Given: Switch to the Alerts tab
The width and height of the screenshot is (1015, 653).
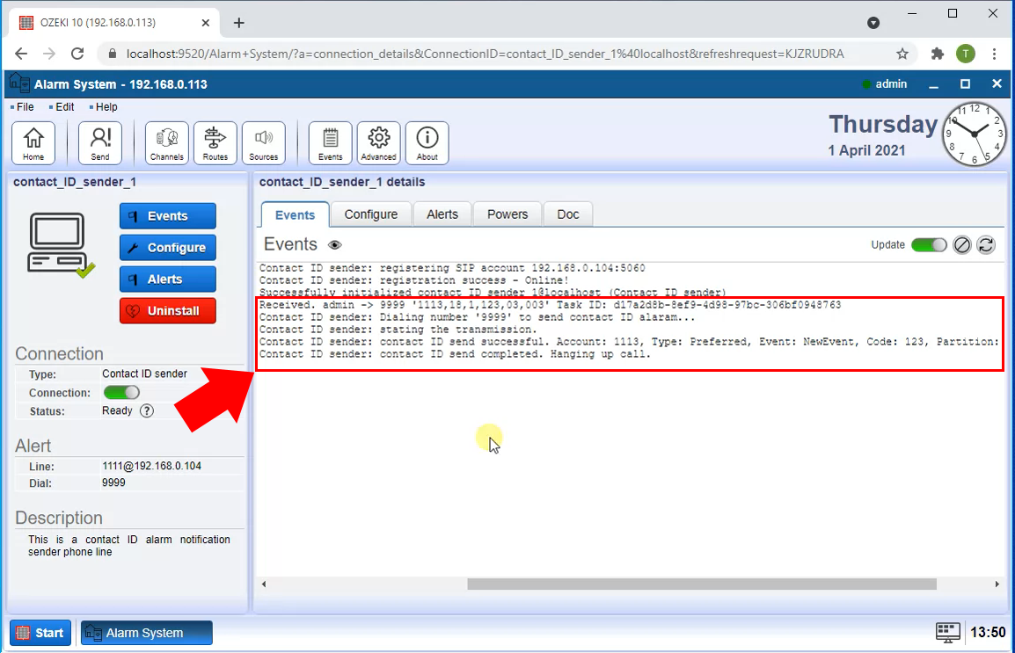Looking at the screenshot, I should click(442, 214).
